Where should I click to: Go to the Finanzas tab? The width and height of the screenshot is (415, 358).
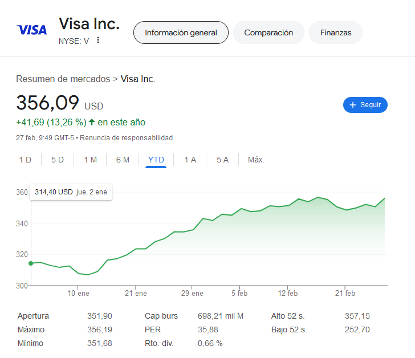click(x=336, y=32)
